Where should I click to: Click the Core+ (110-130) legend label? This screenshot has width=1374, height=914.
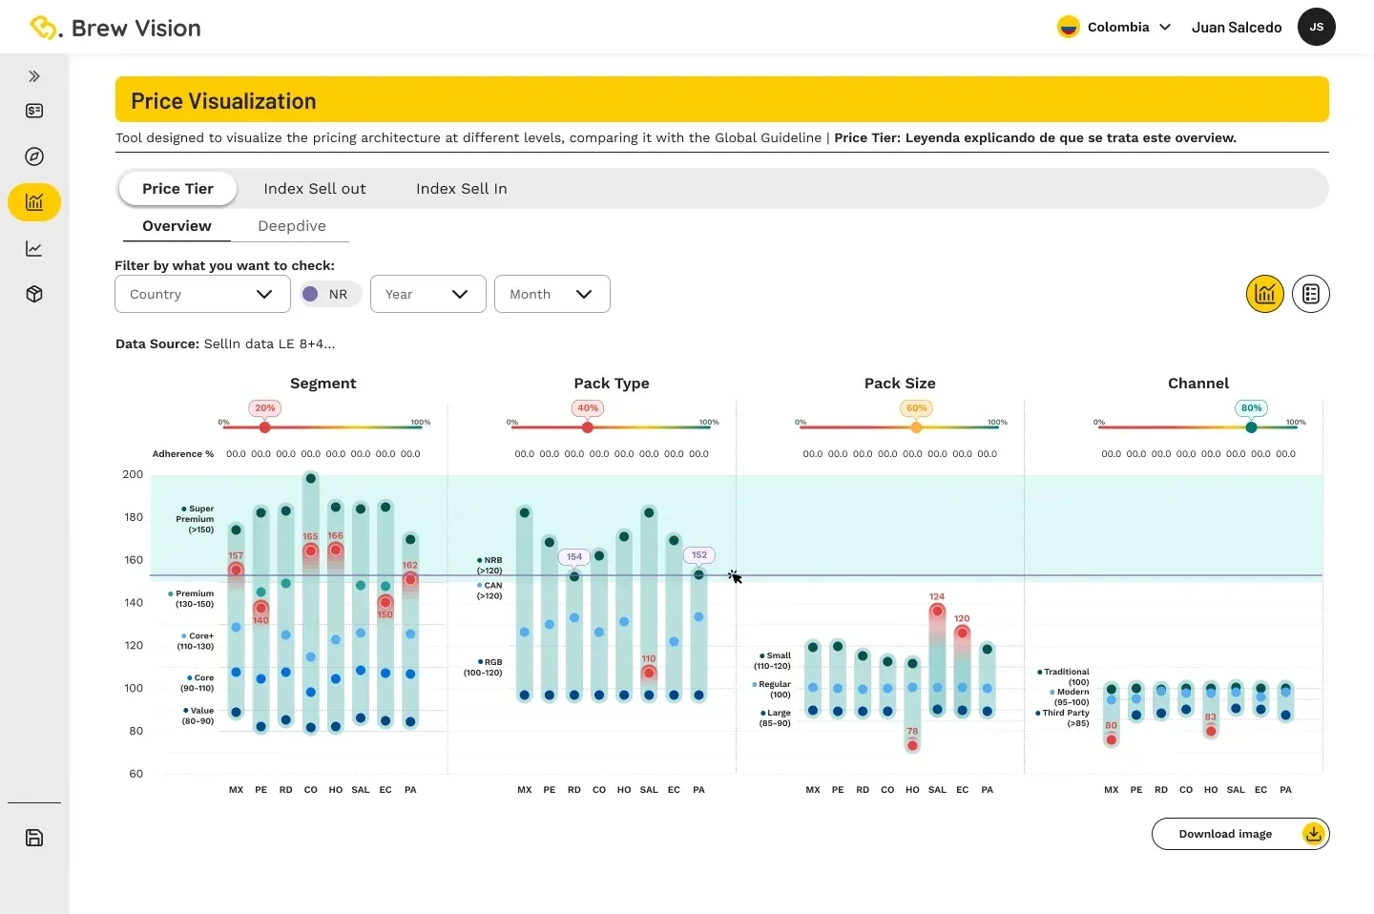(x=196, y=641)
